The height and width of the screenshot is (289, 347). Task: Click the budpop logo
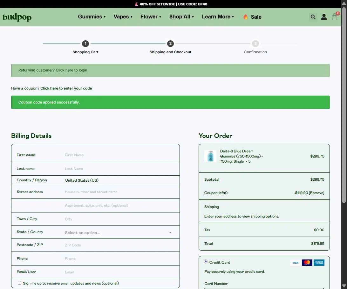tap(17, 17)
